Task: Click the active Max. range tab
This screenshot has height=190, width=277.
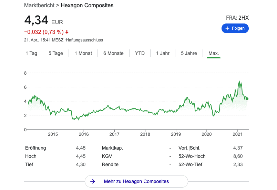Action: [x=214, y=53]
